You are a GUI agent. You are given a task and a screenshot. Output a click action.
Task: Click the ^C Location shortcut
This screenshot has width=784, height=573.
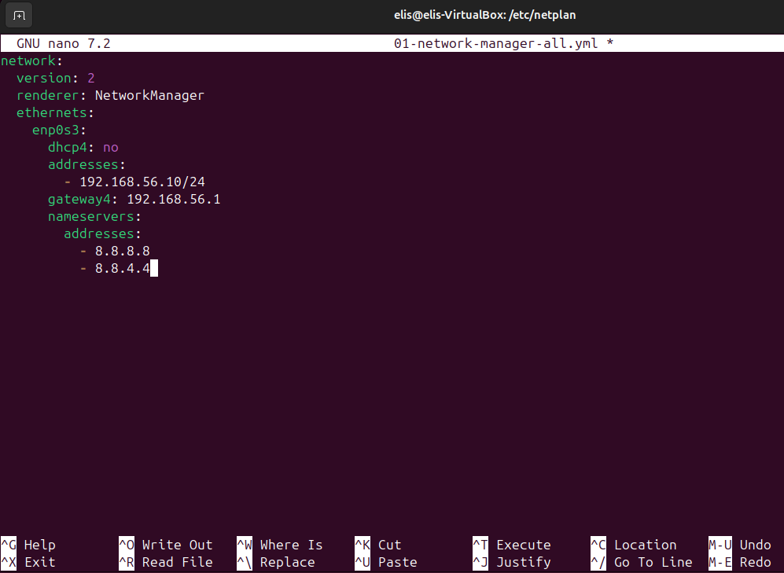pyautogui.click(x=634, y=545)
